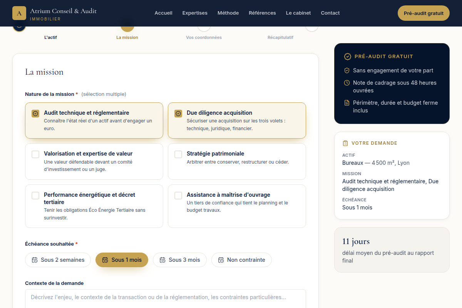The width and height of the screenshot is (462, 308).
Task: Check Stratégie patrimoniale checkbox
Action: click(178, 154)
